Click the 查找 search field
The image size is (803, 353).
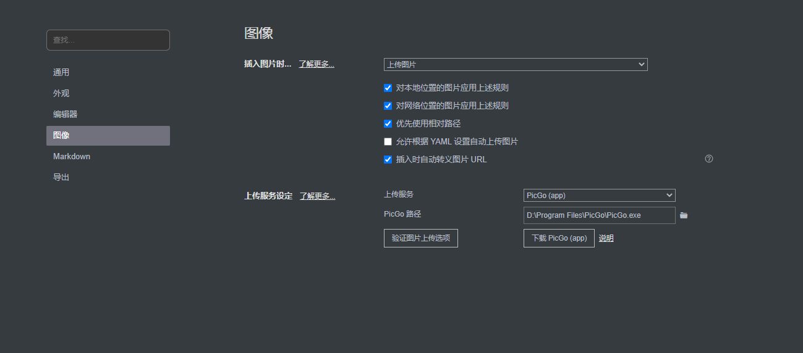click(108, 40)
